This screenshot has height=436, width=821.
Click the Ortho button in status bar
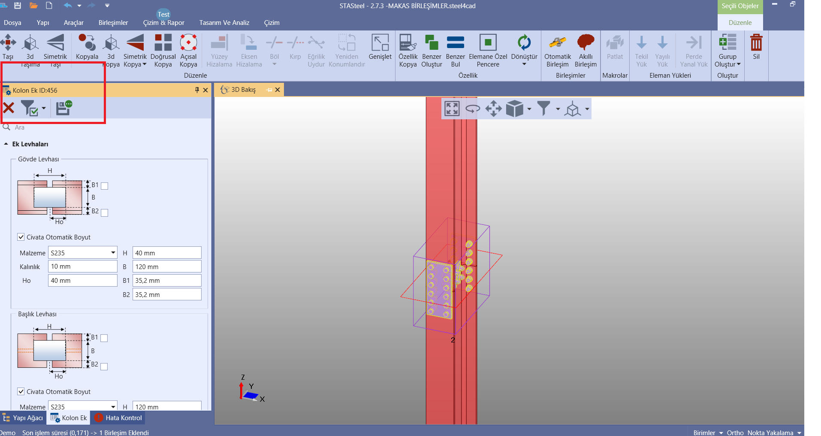coord(735,433)
